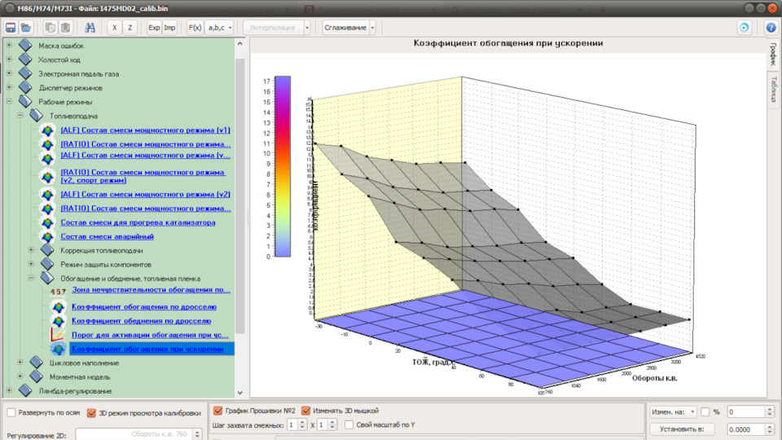Click the X axis toolbar button
Image resolution: width=782 pixels, height=440 pixels.
[x=114, y=28]
